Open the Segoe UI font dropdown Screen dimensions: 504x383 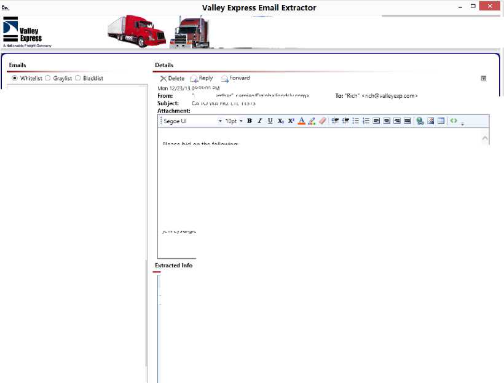[x=220, y=121]
